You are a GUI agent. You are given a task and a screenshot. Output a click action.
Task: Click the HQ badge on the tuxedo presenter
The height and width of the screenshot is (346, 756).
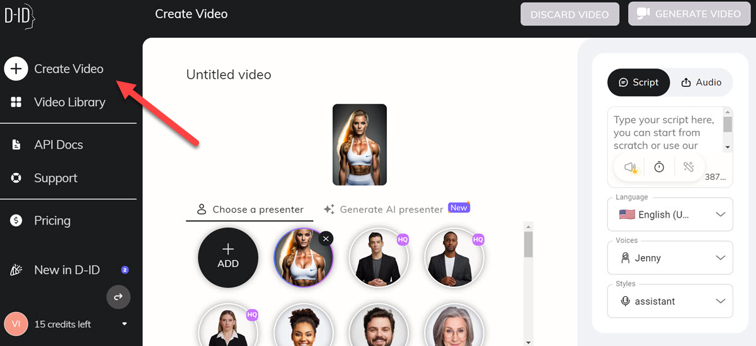(403, 239)
